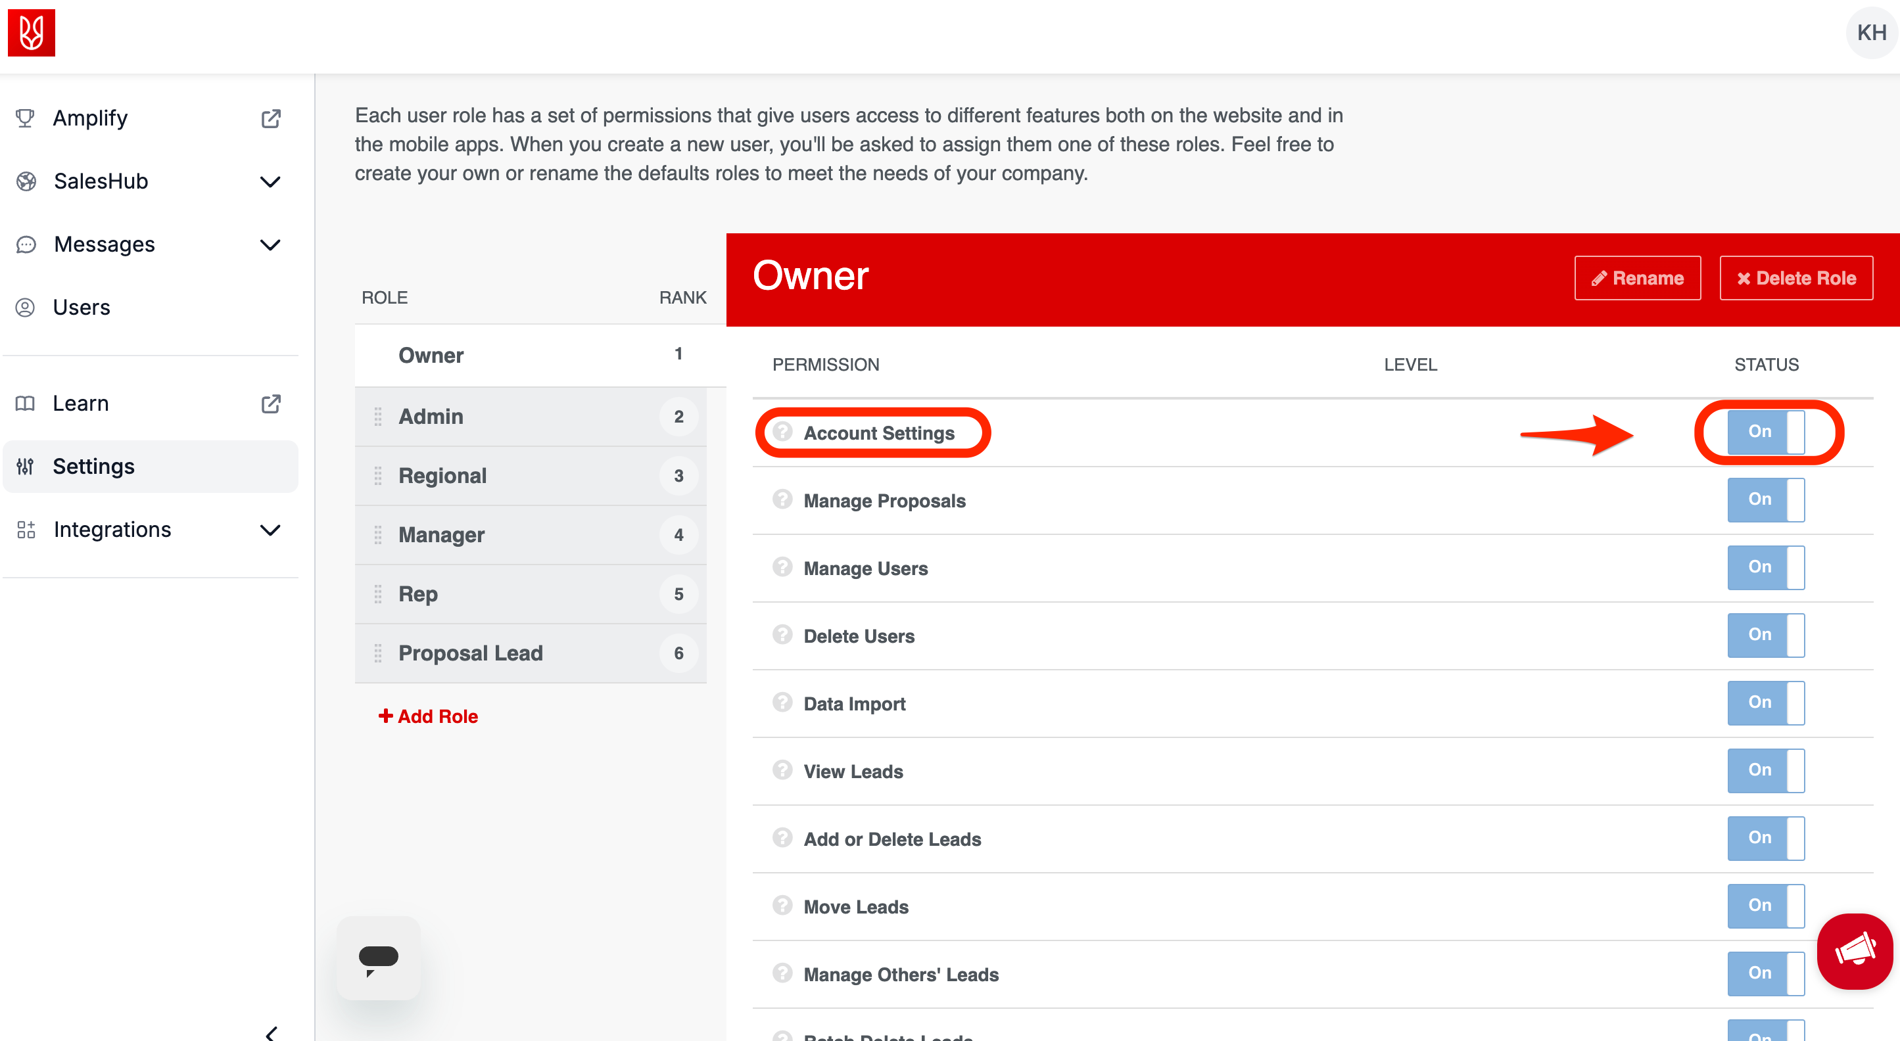Select Settings in the sidebar
The width and height of the screenshot is (1900, 1041).
(x=93, y=466)
